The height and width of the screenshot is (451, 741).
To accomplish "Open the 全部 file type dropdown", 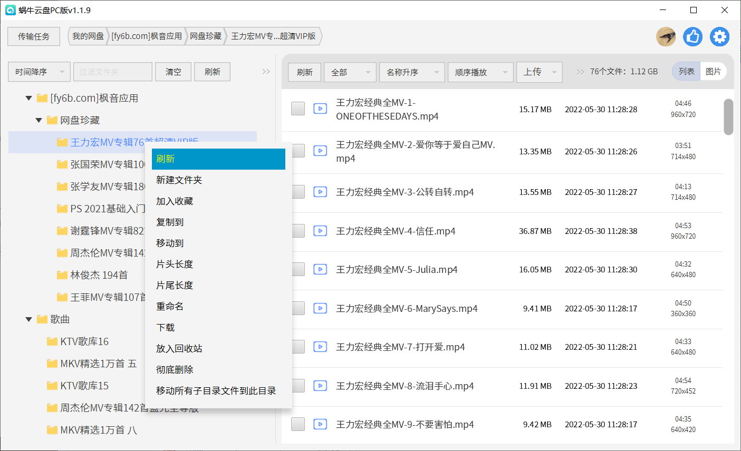I will 350,72.
